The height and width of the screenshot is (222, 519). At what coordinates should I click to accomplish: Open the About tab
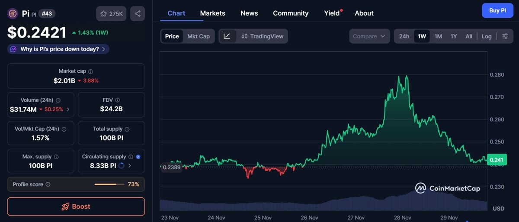tap(364, 13)
